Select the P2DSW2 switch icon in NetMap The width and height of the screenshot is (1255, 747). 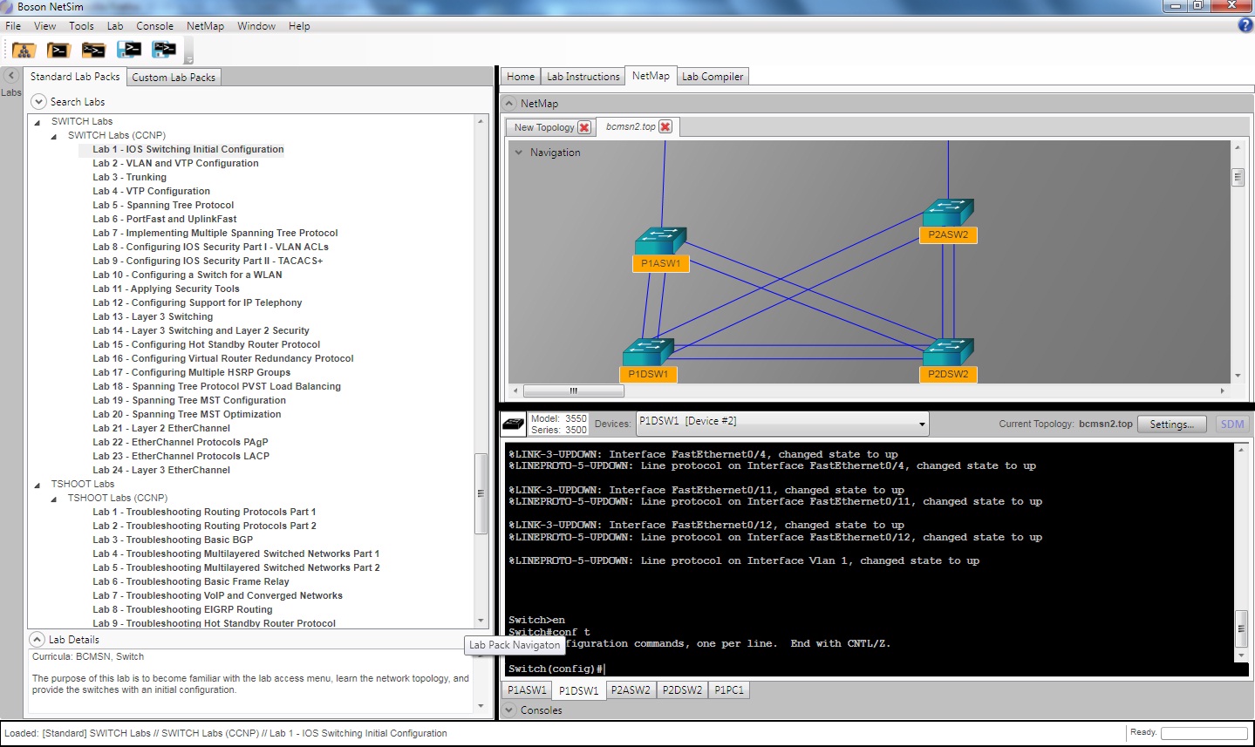(948, 352)
